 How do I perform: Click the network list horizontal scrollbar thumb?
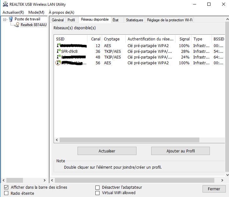[129, 140]
